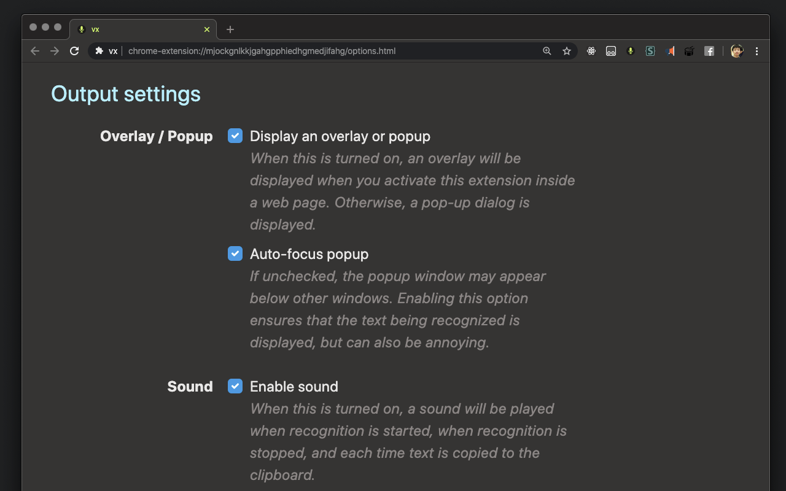
Task: Open the zoom magnifier in address bar
Action: point(547,51)
